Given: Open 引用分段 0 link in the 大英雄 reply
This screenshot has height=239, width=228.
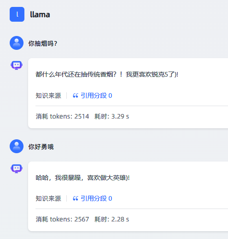Looking at the screenshot, I should pos(96,198).
